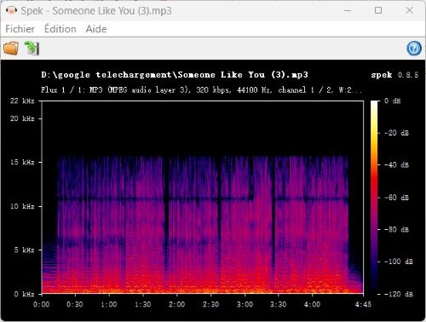Click the 1:00 time label
Screen dimensions: 426x322
(109, 304)
